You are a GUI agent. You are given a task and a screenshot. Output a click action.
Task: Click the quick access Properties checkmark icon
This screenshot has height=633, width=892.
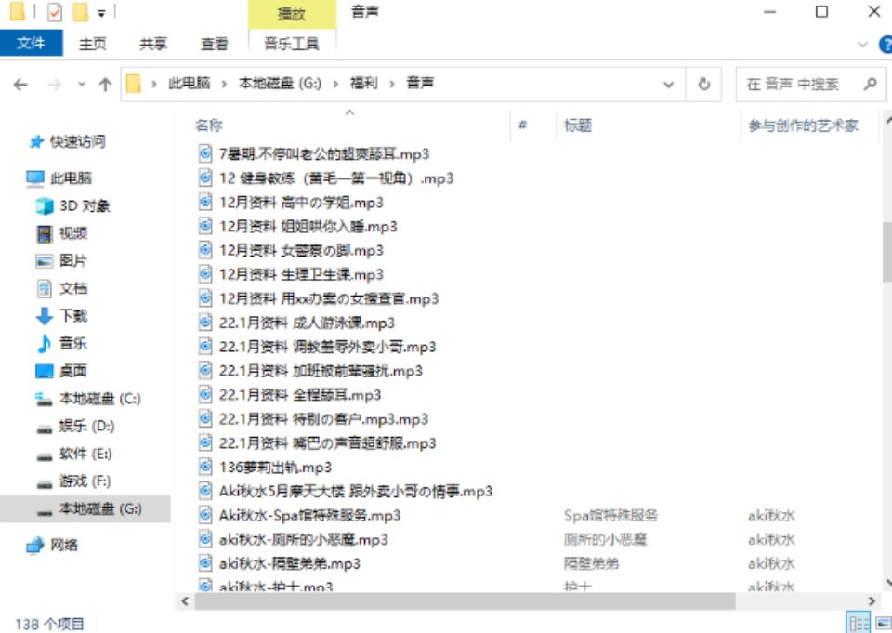pyautogui.click(x=54, y=11)
